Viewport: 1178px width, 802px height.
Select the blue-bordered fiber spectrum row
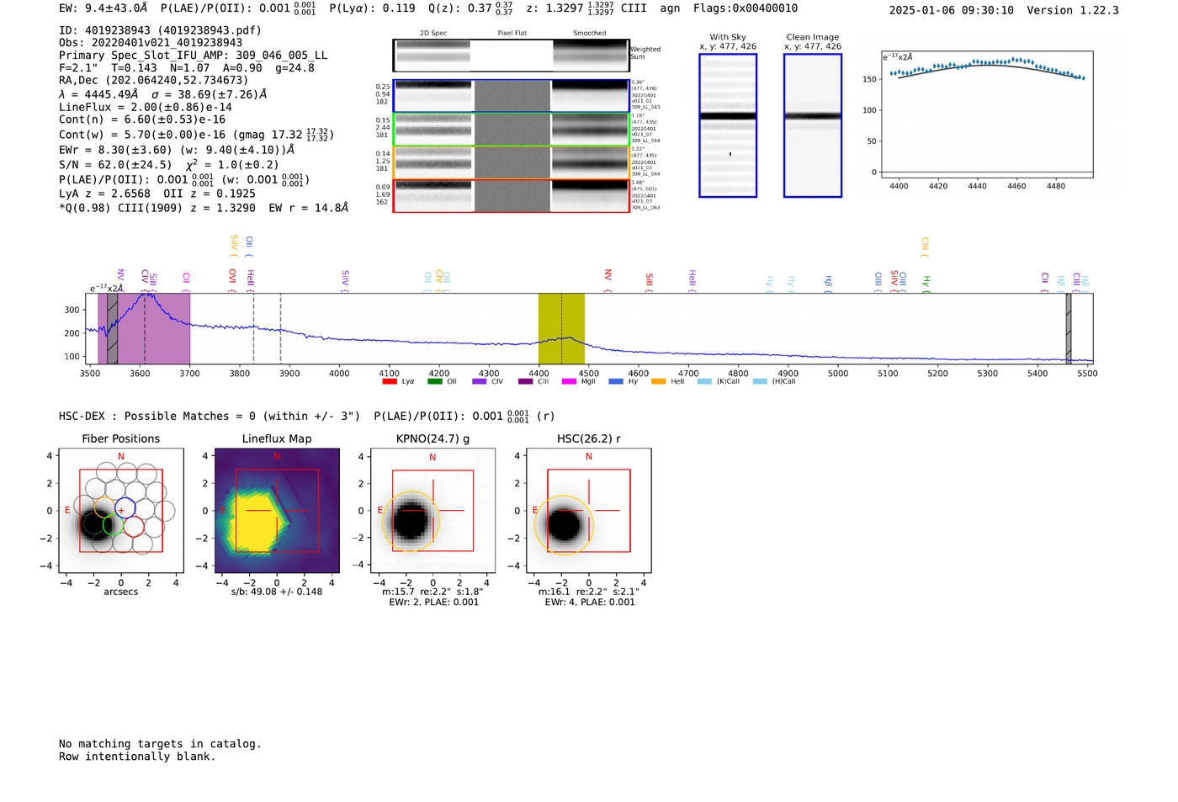click(512, 96)
